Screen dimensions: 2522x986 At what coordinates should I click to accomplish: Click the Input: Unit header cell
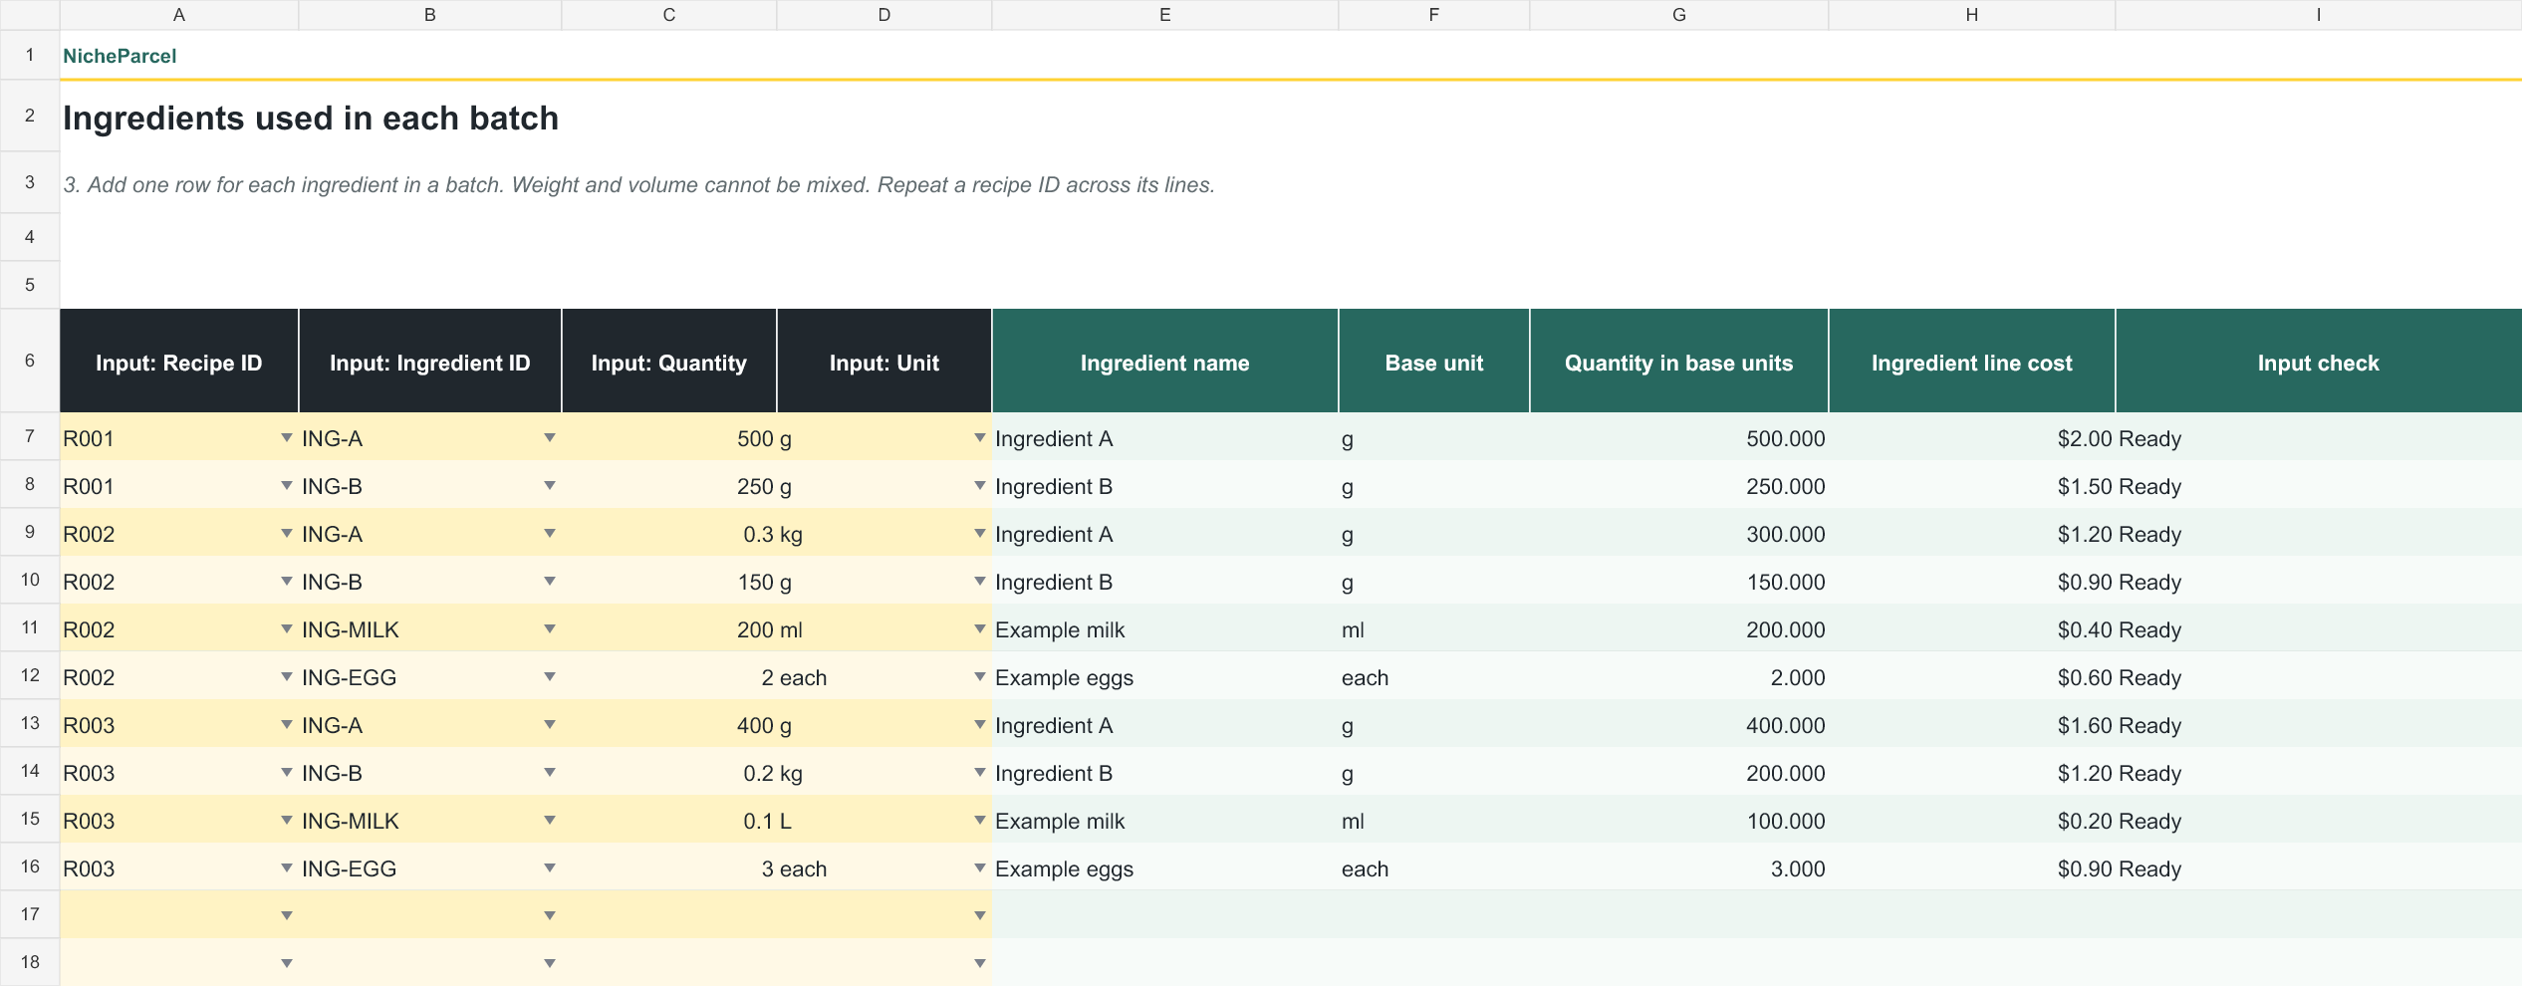[x=884, y=362]
